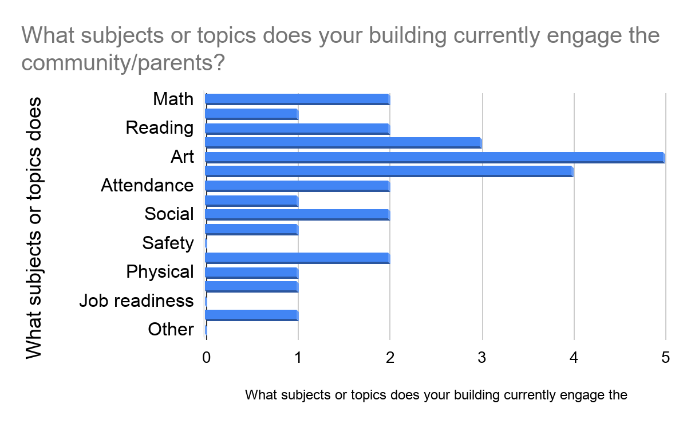Viewport: 687px width, 424px height.
Task: Select the Safety category label
Action: click(x=168, y=243)
